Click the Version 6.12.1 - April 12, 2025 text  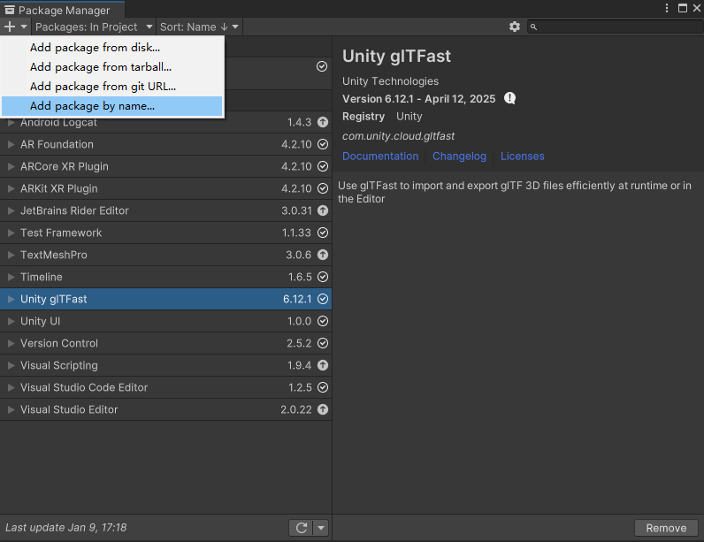click(418, 99)
